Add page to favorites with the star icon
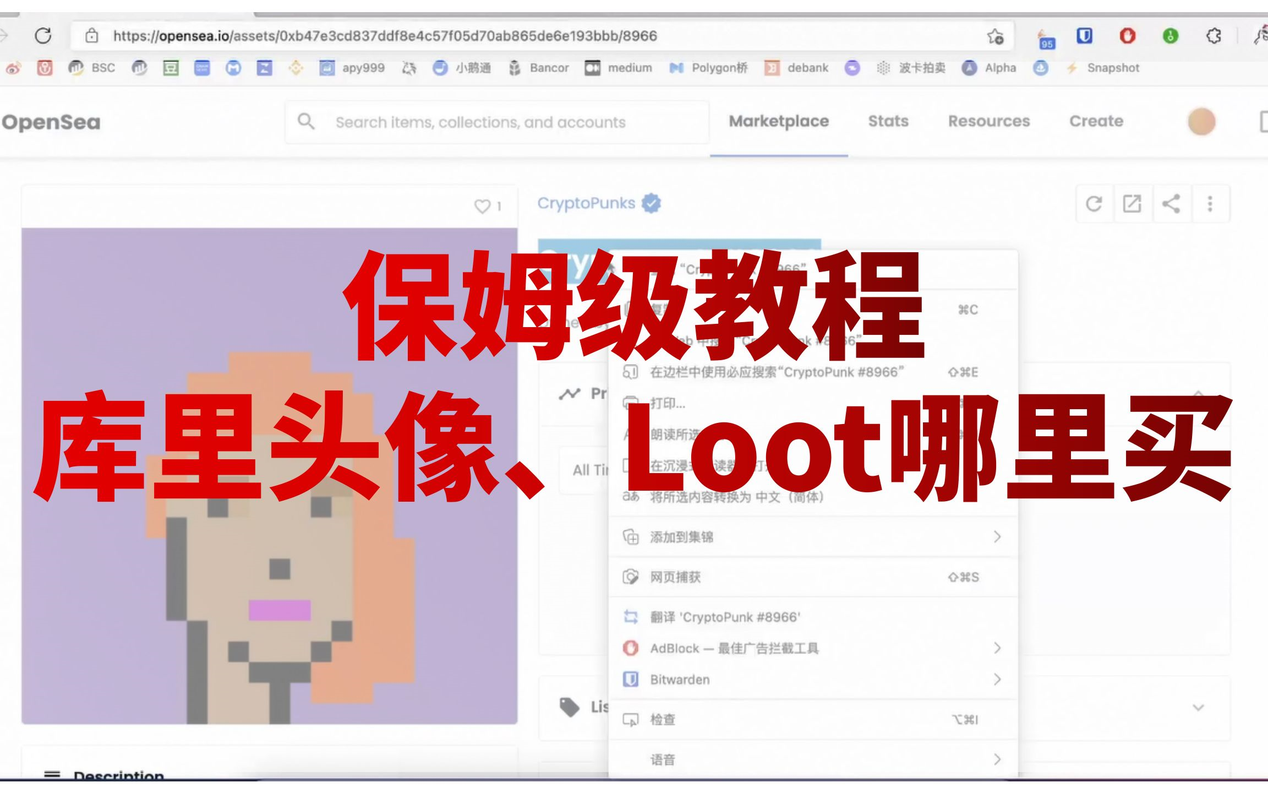This screenshot has width=1268, height=793. (995, 36)
